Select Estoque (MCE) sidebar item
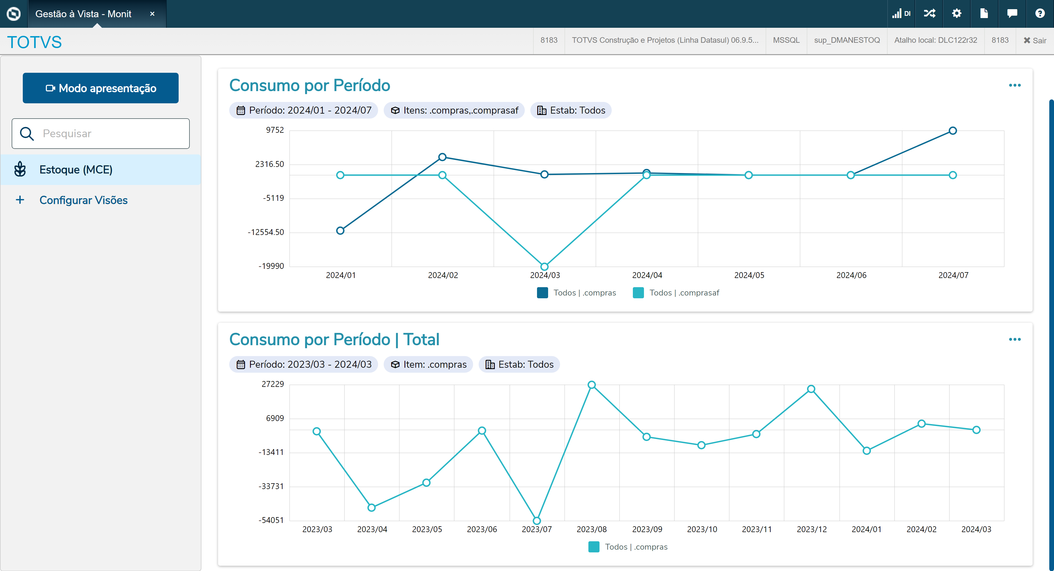The image size is (1054, 571). click(x=76, y=169)
